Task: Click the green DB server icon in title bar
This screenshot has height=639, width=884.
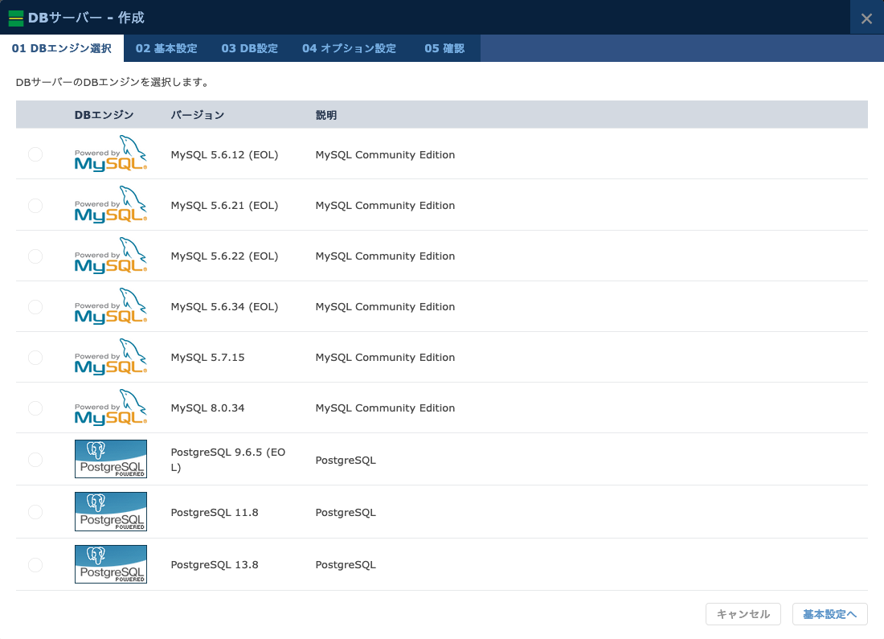Action: click(16, 18)
